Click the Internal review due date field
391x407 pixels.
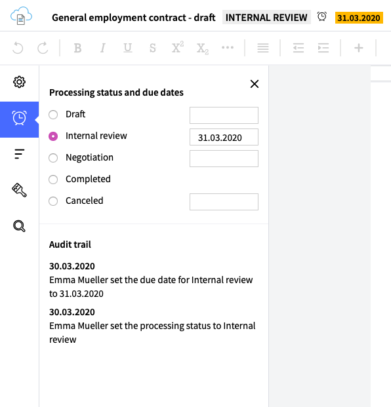pos(224,137)
